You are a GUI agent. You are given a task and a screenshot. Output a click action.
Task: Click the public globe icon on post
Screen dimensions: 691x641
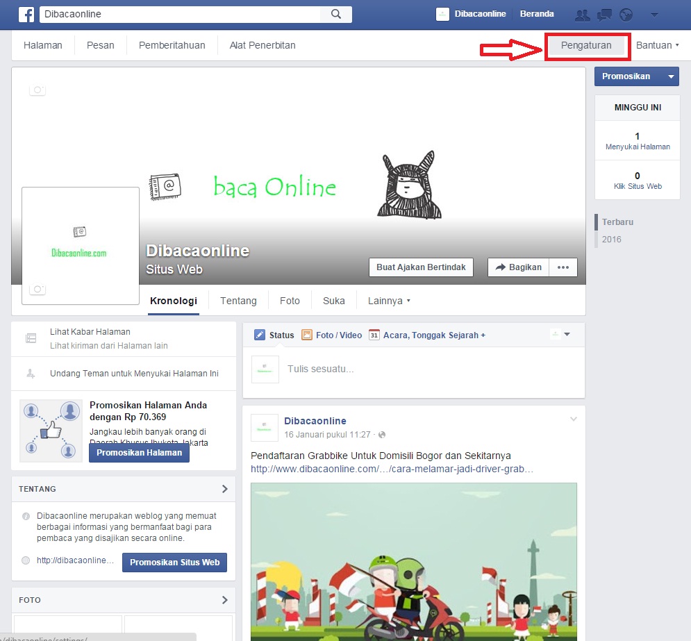tap(382, 435)
